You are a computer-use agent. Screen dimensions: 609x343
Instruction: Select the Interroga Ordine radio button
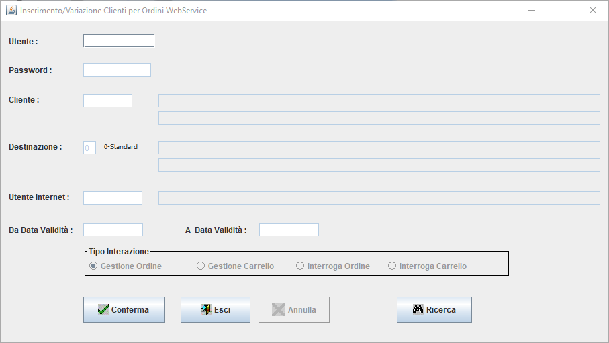300,266
